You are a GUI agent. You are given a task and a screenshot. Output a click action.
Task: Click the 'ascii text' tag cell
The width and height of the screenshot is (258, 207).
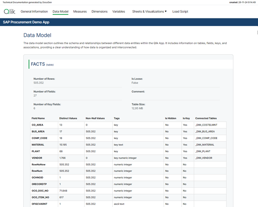(138, 204)
